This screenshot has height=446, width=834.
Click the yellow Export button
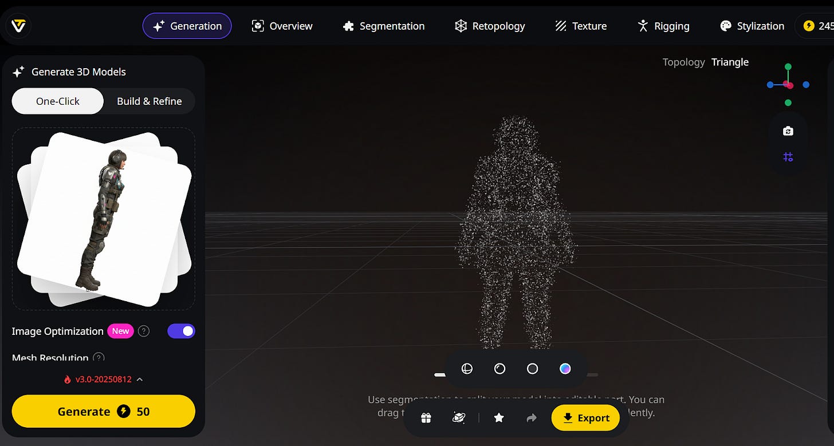pos(585,418)
